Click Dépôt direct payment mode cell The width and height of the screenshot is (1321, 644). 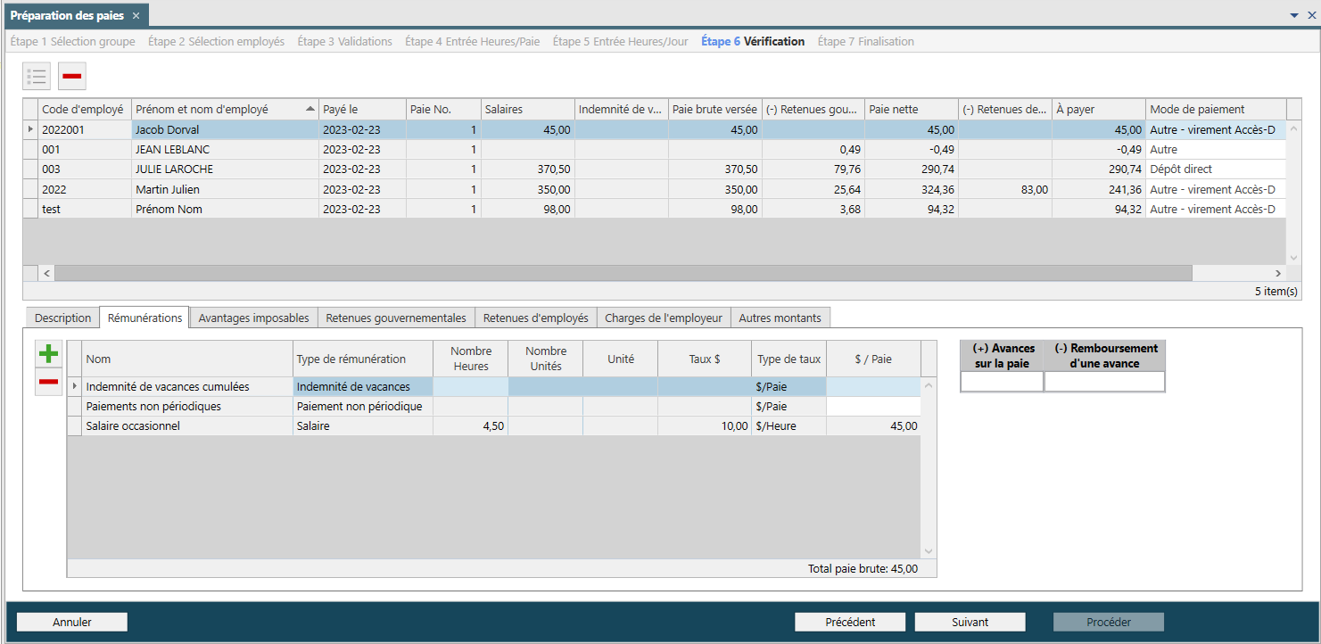pyautogui.click(x=1217, y=169)
